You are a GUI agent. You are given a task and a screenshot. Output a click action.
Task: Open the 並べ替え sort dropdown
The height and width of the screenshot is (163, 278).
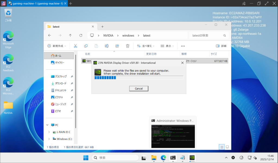click(x=146, y=46)
